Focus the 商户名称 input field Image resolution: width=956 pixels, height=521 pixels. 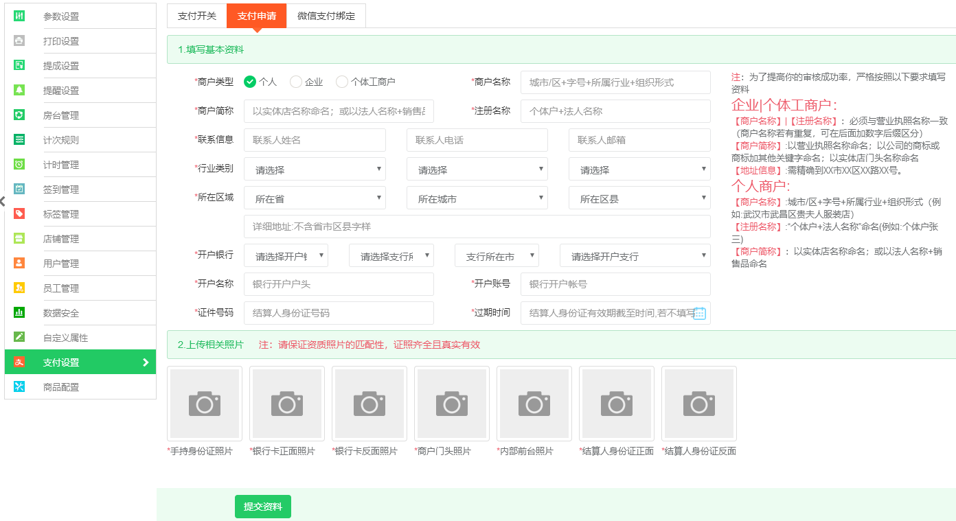point(615,82)
